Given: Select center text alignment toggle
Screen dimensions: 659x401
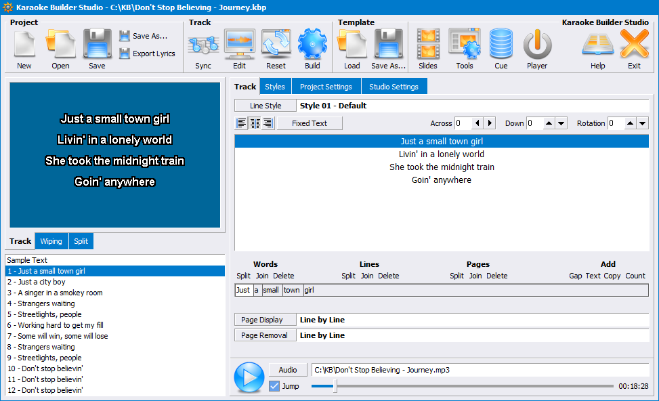Looking at the screenshot, I should [255, 123].
